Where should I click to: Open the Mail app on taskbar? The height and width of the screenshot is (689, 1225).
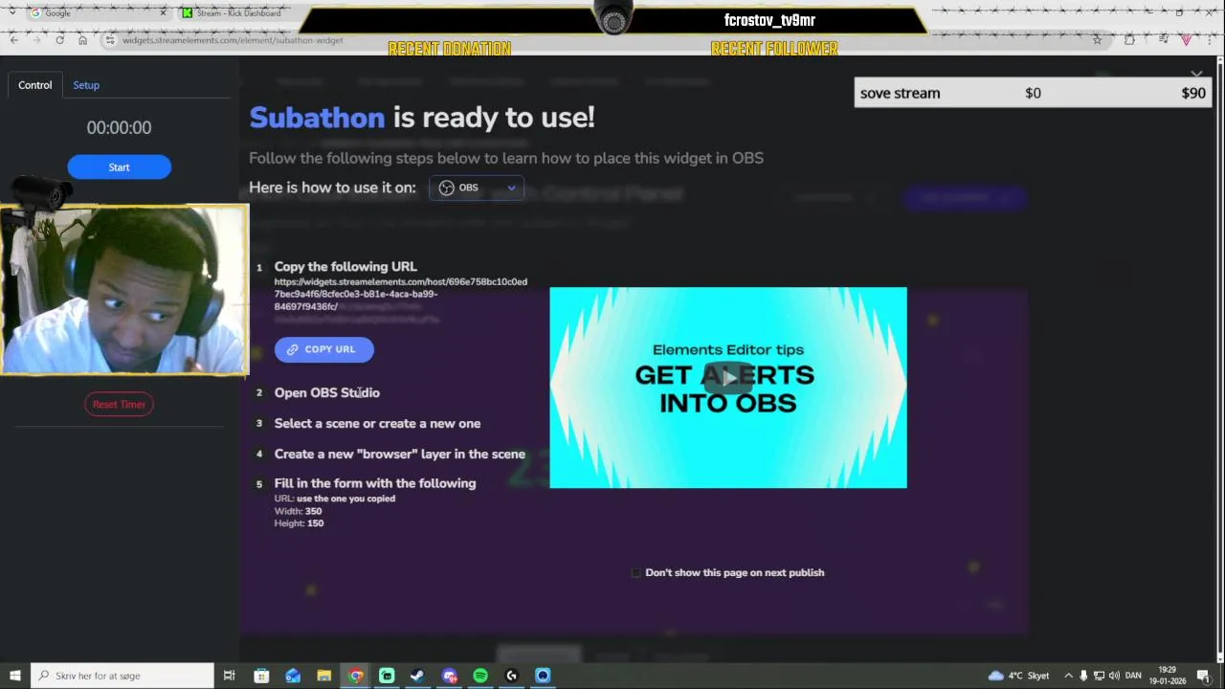293,676
